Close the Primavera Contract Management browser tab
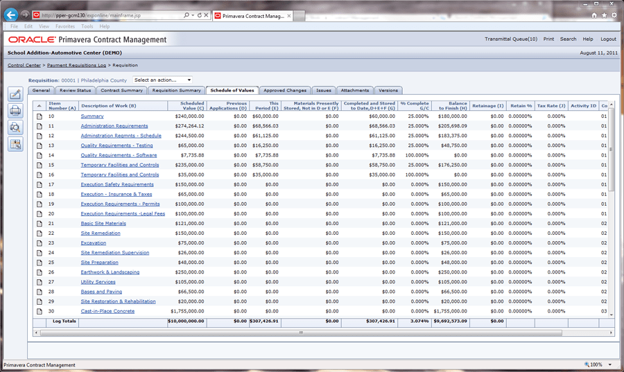 289,16
